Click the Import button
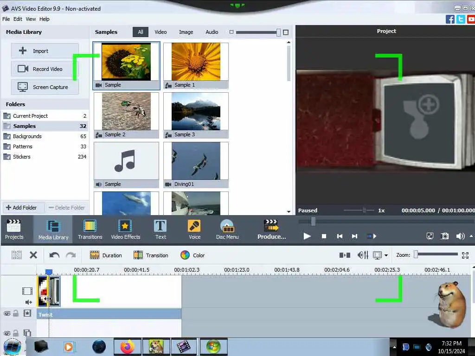Image resolution: width=475 pixels, height=356 pixels. pyautogui.click(x=45, y=51)
